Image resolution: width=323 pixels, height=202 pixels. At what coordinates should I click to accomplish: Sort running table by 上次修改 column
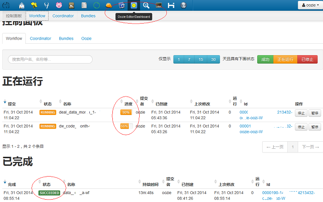[x=202, y=104]
